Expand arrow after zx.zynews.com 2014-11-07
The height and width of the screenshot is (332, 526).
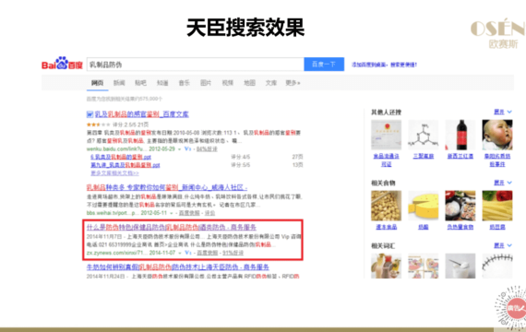pyautogui.click(x=180, y=253)
